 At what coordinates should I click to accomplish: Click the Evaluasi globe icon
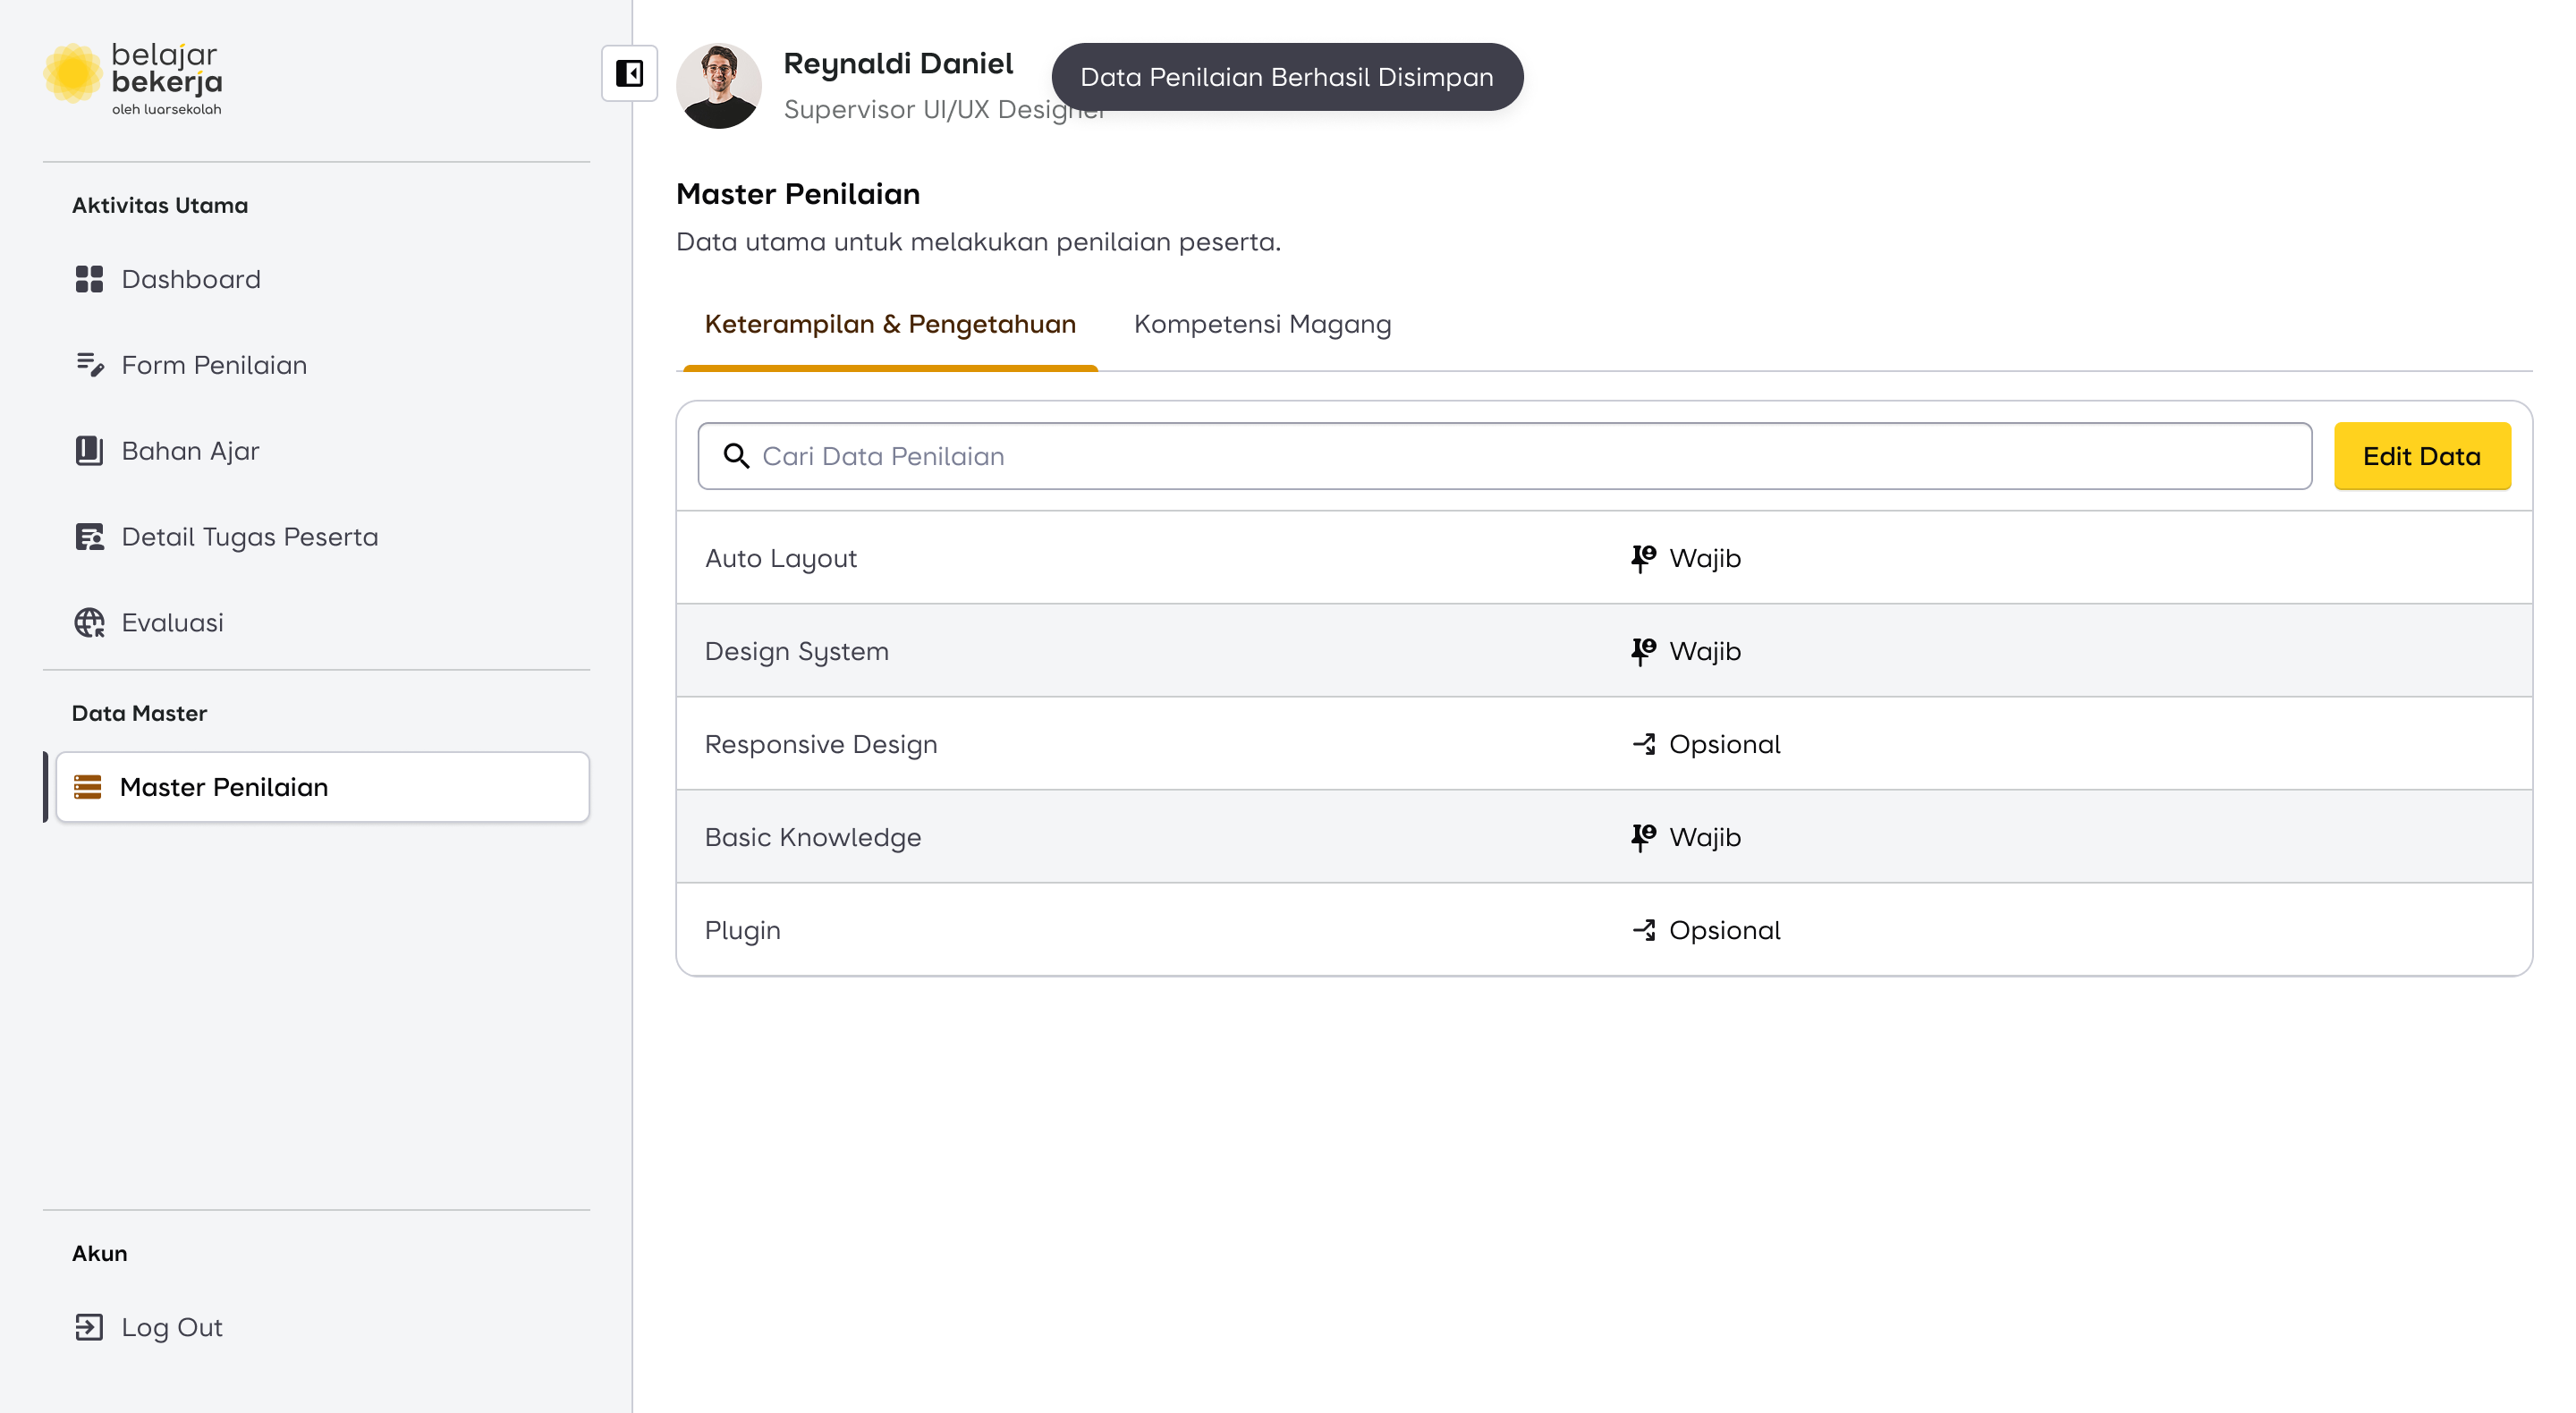(89, 622)
